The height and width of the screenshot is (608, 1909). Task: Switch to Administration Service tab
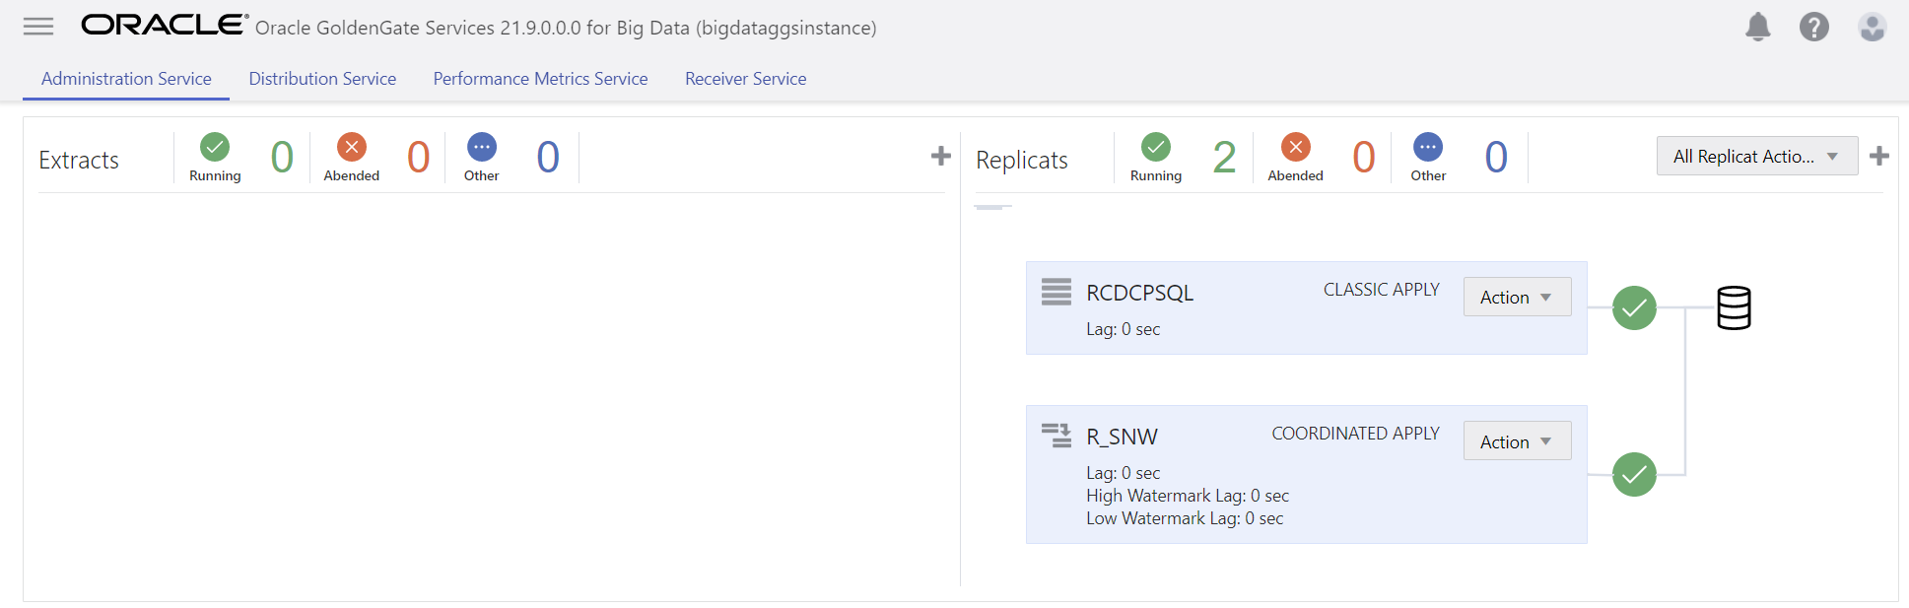[126, 79]
